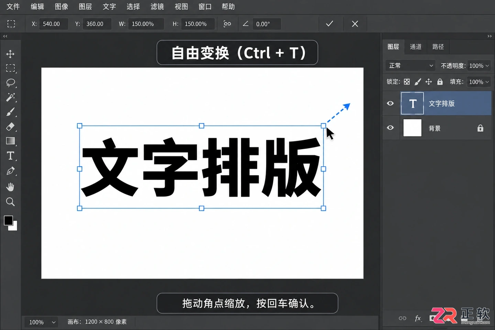Click the X position field 540.00
Screen dimensions: 495x330
[53, 24]
